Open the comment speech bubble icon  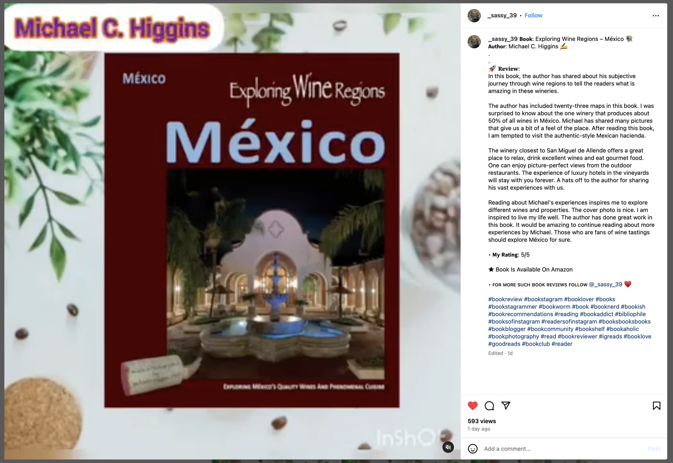click(x=490, y=406)
